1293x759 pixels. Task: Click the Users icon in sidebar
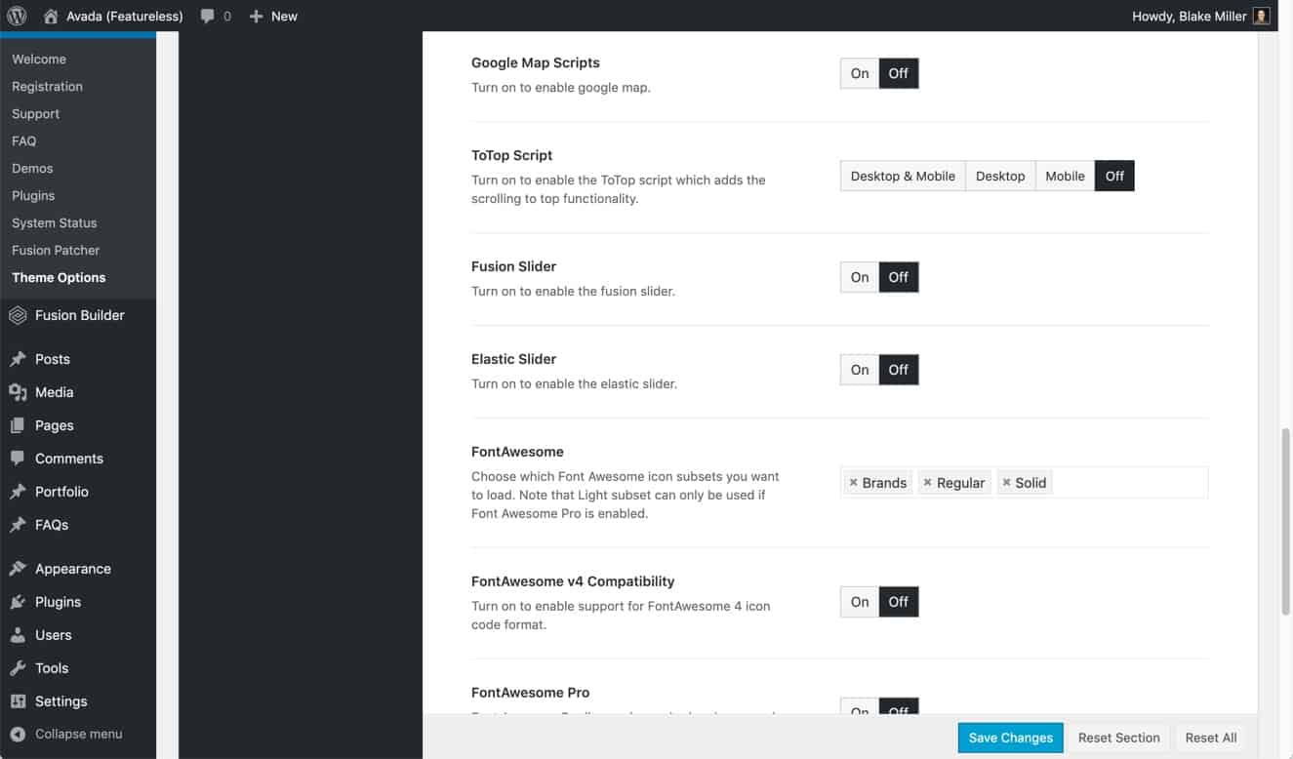pos(18,635)
